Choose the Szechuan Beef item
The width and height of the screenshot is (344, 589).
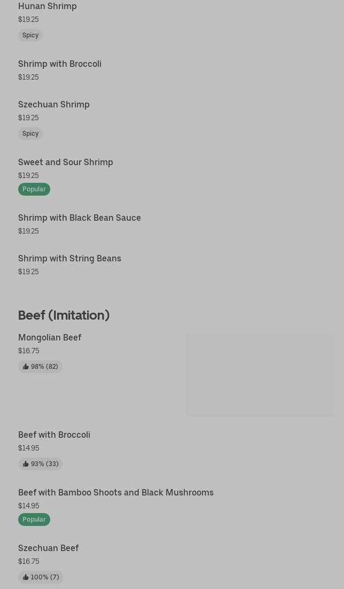tap(48, 548)
